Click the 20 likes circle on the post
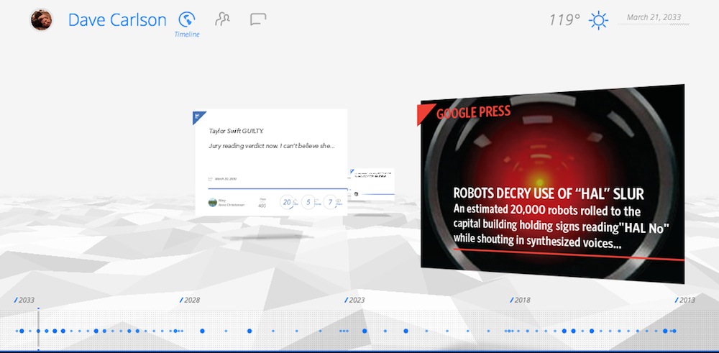The width and height of the screenshot is (719, 353). [x=287, y=202]
